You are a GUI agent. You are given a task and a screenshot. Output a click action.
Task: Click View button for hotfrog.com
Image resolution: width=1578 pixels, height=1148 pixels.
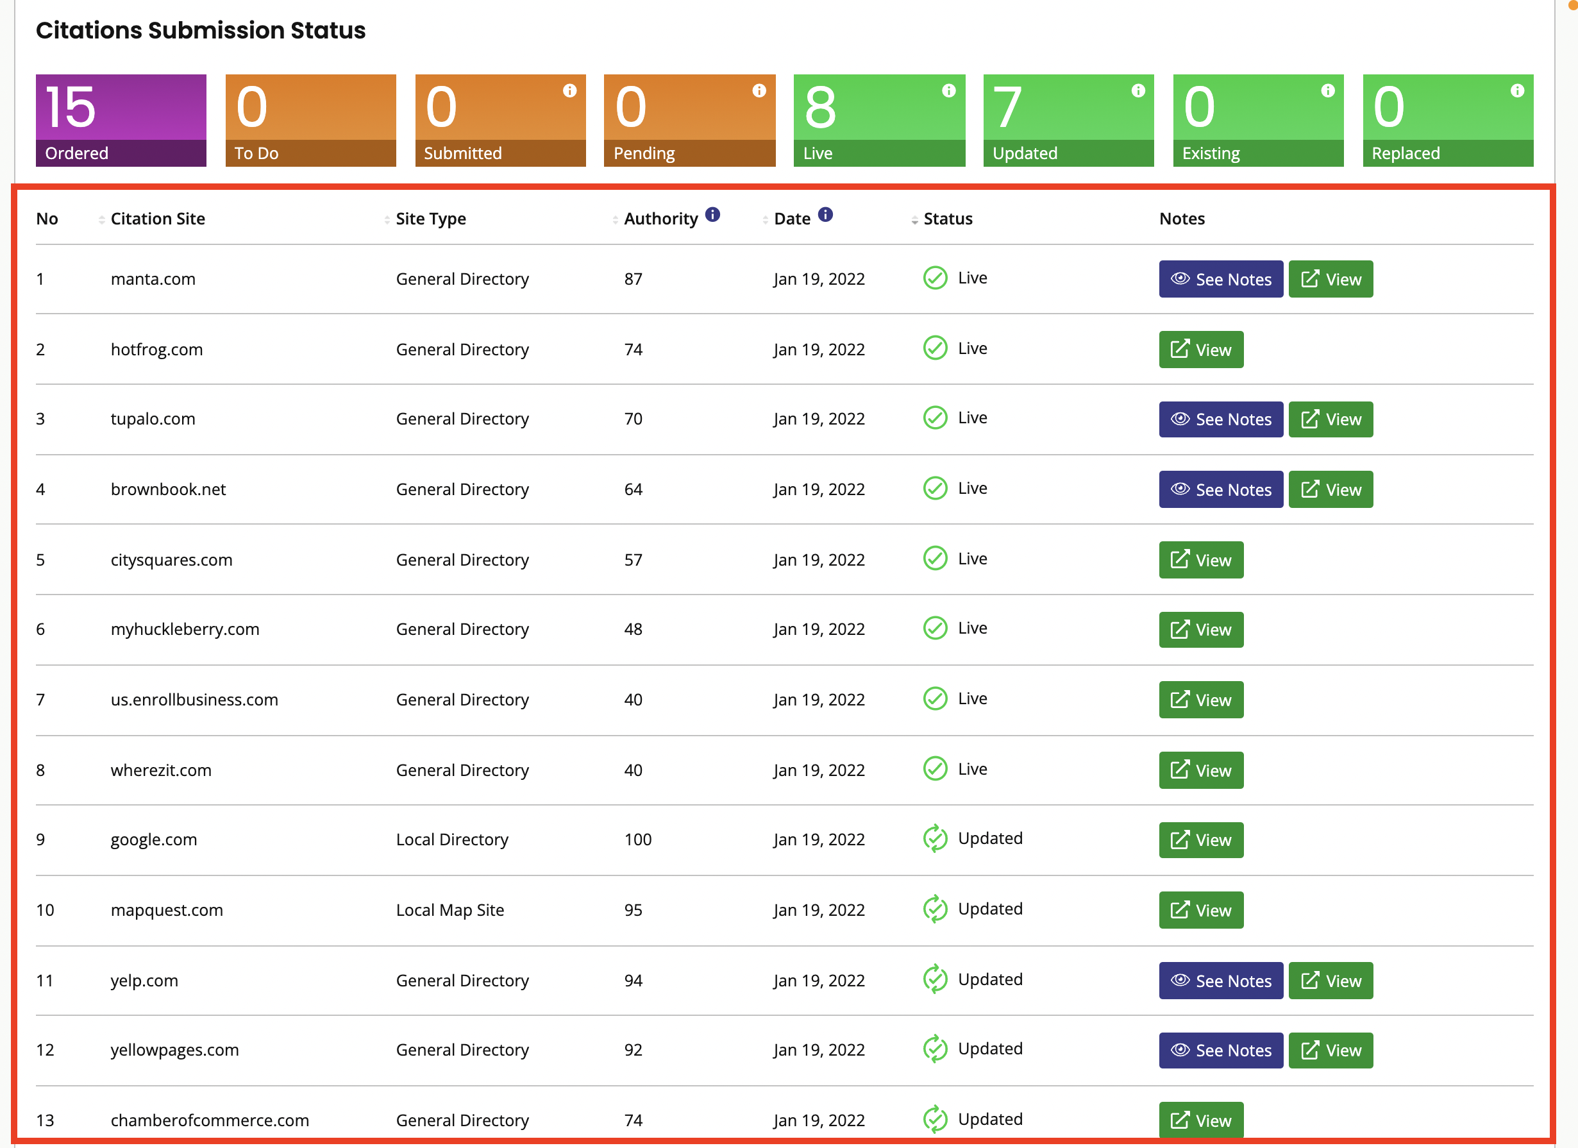point(1200,350)
